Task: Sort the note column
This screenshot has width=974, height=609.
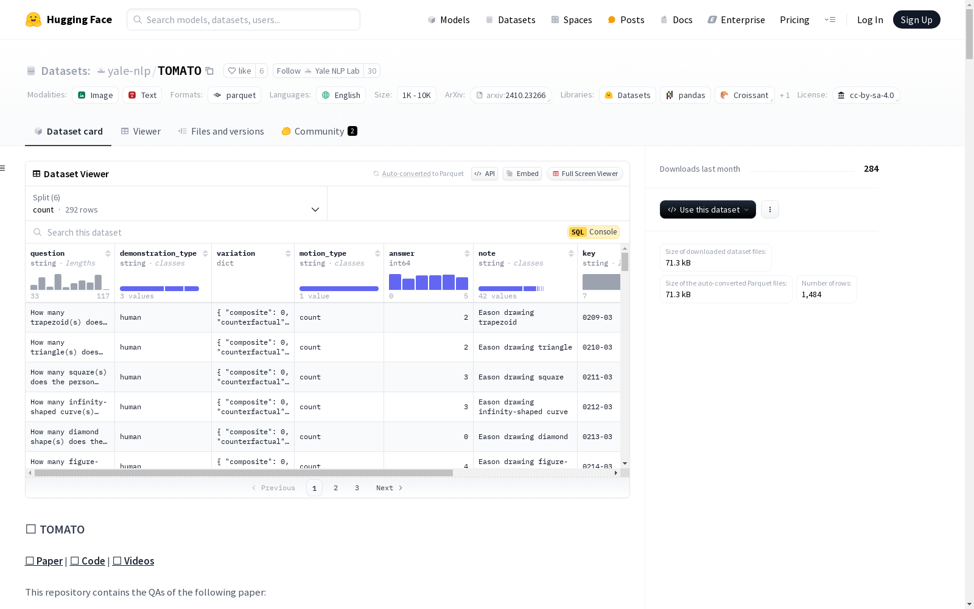Action: 571,253
